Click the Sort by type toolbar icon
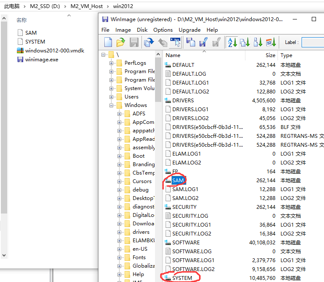Image resolution: width=324 pixels, height=282 pixels. 245,42
